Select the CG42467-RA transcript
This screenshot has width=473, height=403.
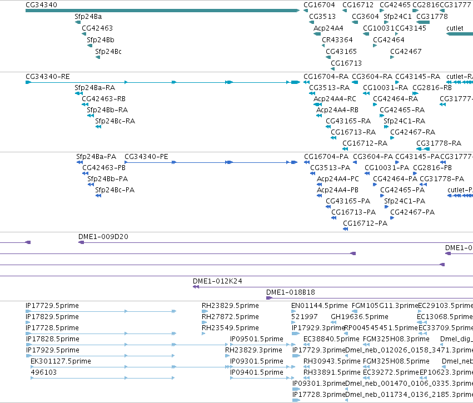(392, 138)
